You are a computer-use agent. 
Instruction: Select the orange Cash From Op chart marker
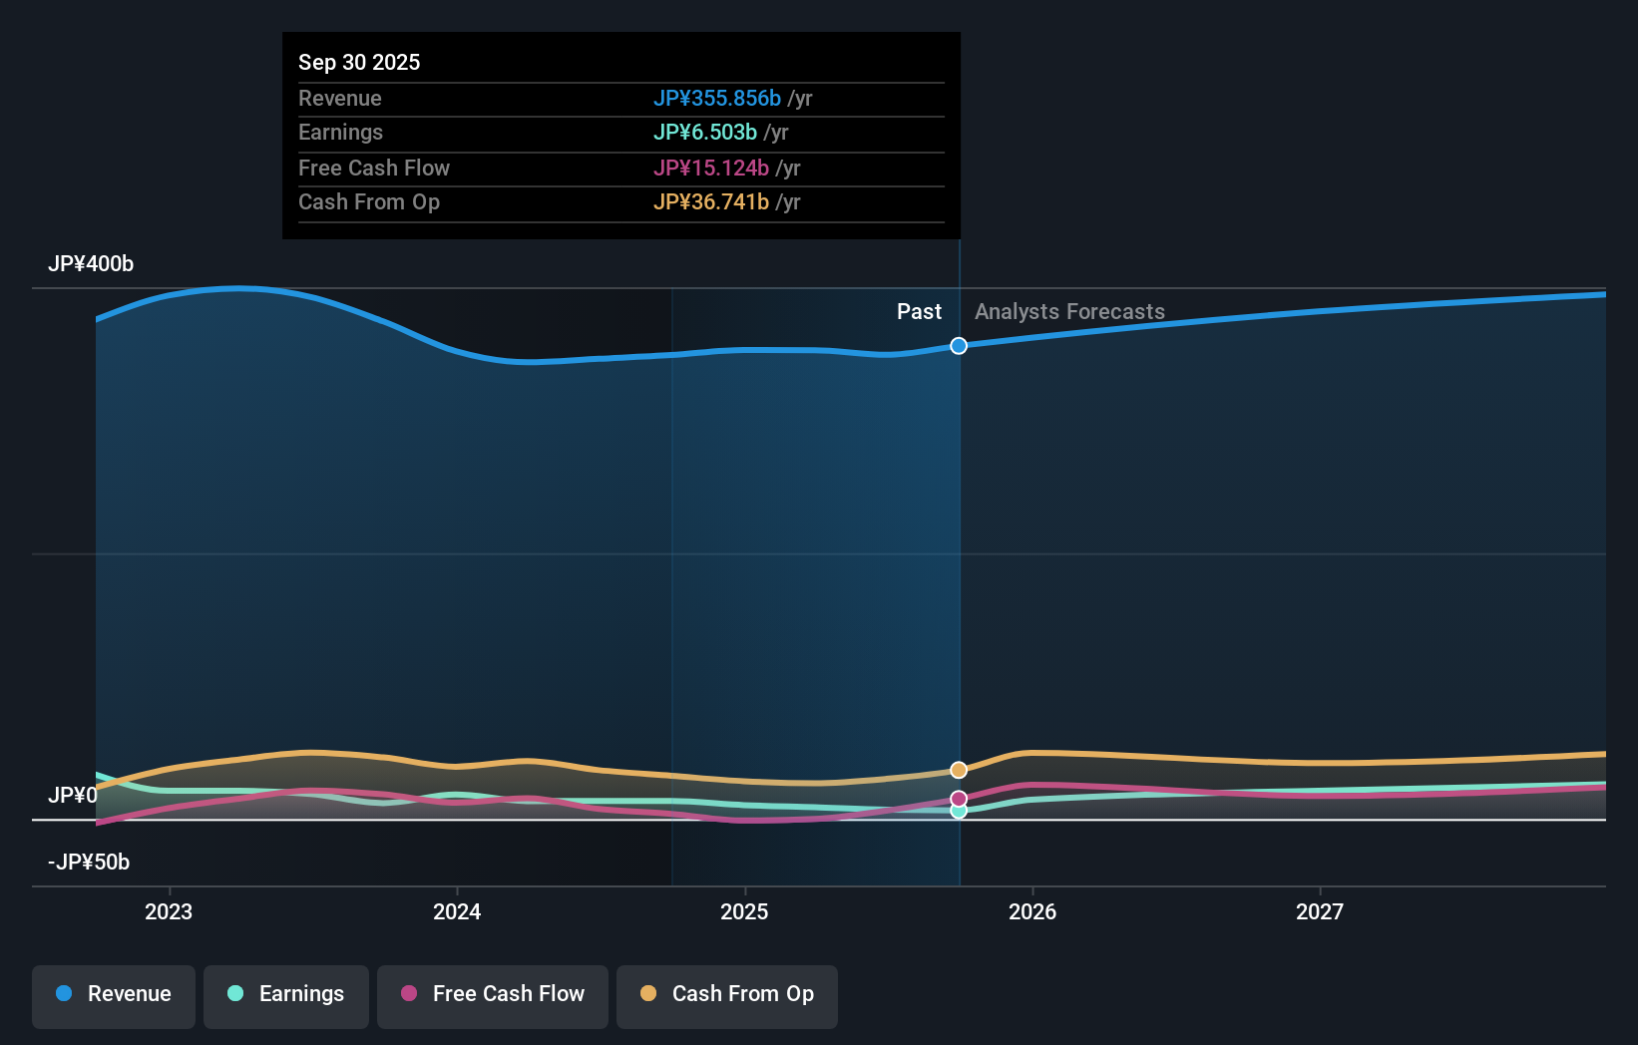click(x=959, y=769)
